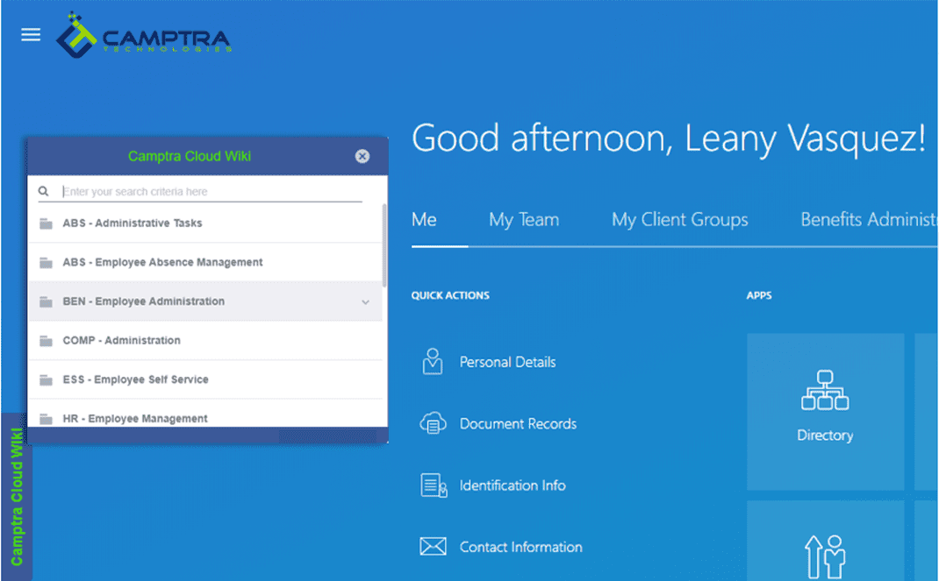Switch to the My Client Groups tab
939x581 pixels.
pos(679,220)
